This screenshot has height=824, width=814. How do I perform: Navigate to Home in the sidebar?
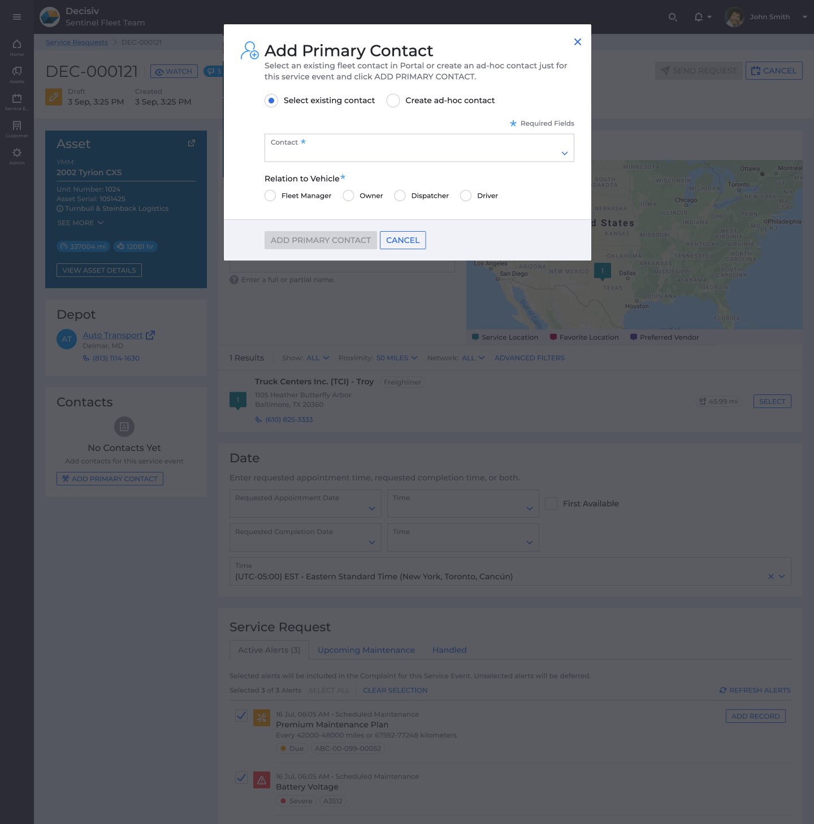(x=16, y=45)
